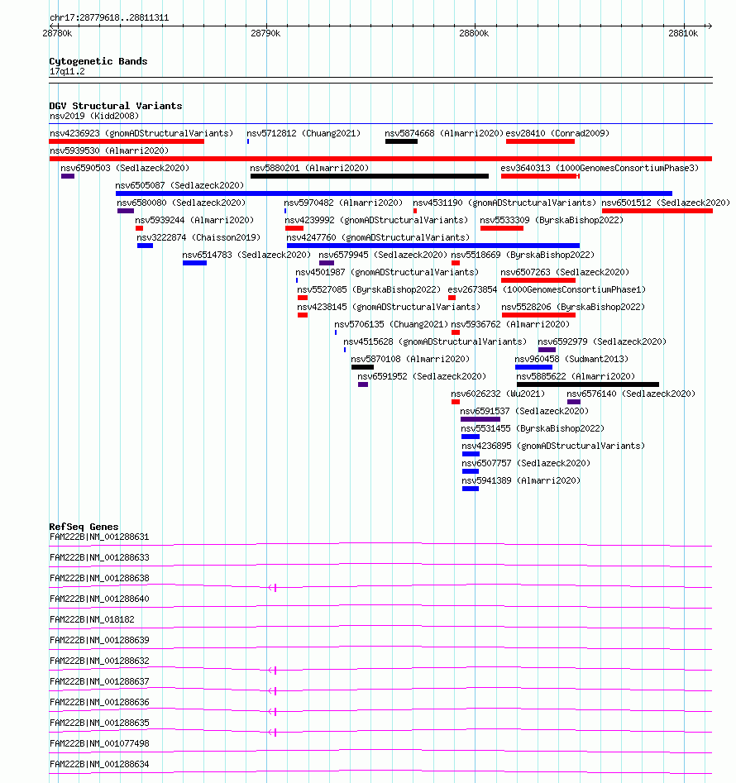Click nsv4501987 (gnomADStructuralVariants) label
Viewport: 736px width, 783px height.
[x=387, y=272]
